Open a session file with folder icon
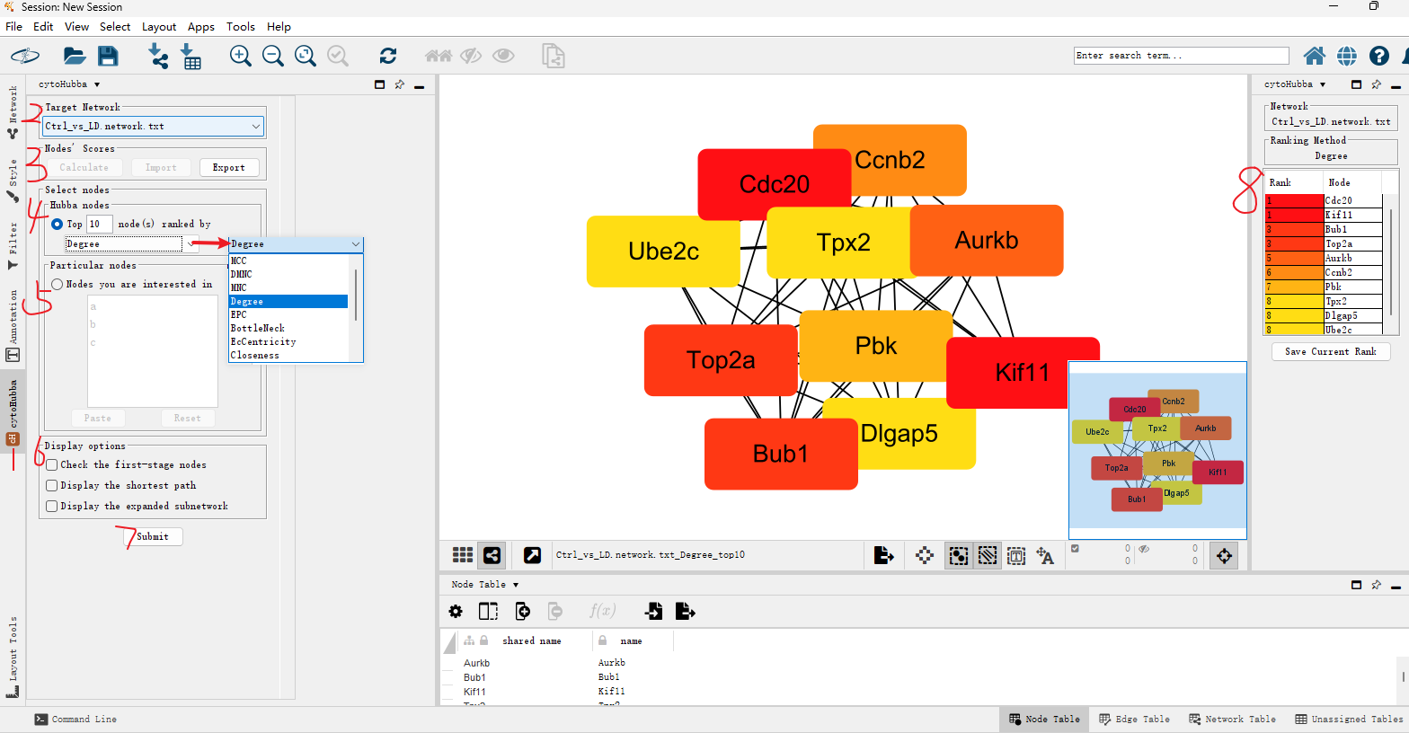Screen dimensions: 1409x733 [75, 57]
